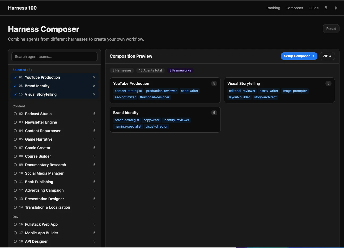This screenshot has width=344, height=248.
Task: Select the Social Media Manager radio circle
Action: click(15, 173)
